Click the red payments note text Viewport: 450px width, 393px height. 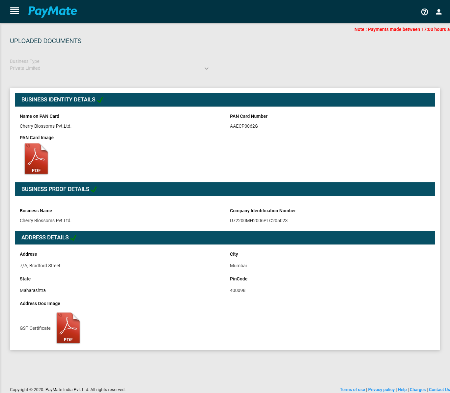(402, 29)
